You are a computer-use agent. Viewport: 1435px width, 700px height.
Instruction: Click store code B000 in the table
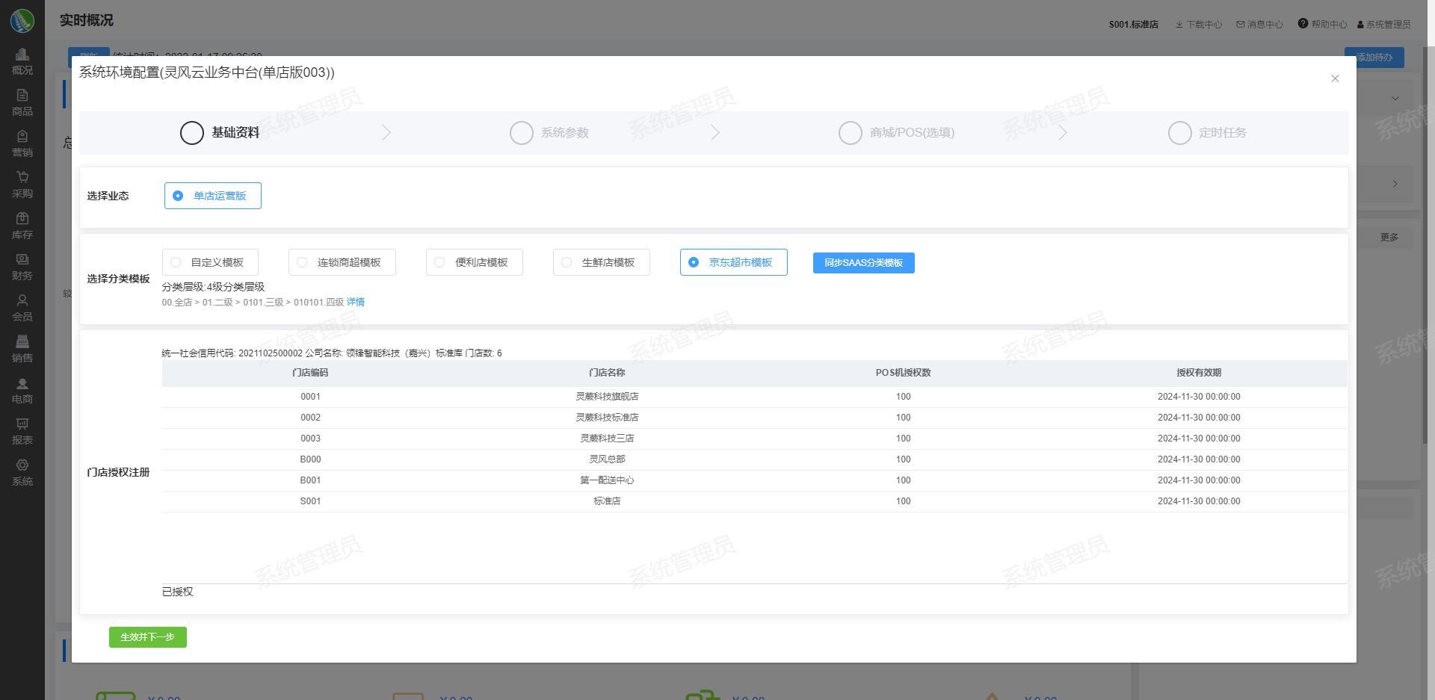310,459
